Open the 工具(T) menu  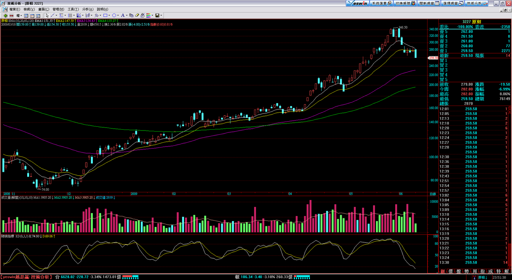73,9
